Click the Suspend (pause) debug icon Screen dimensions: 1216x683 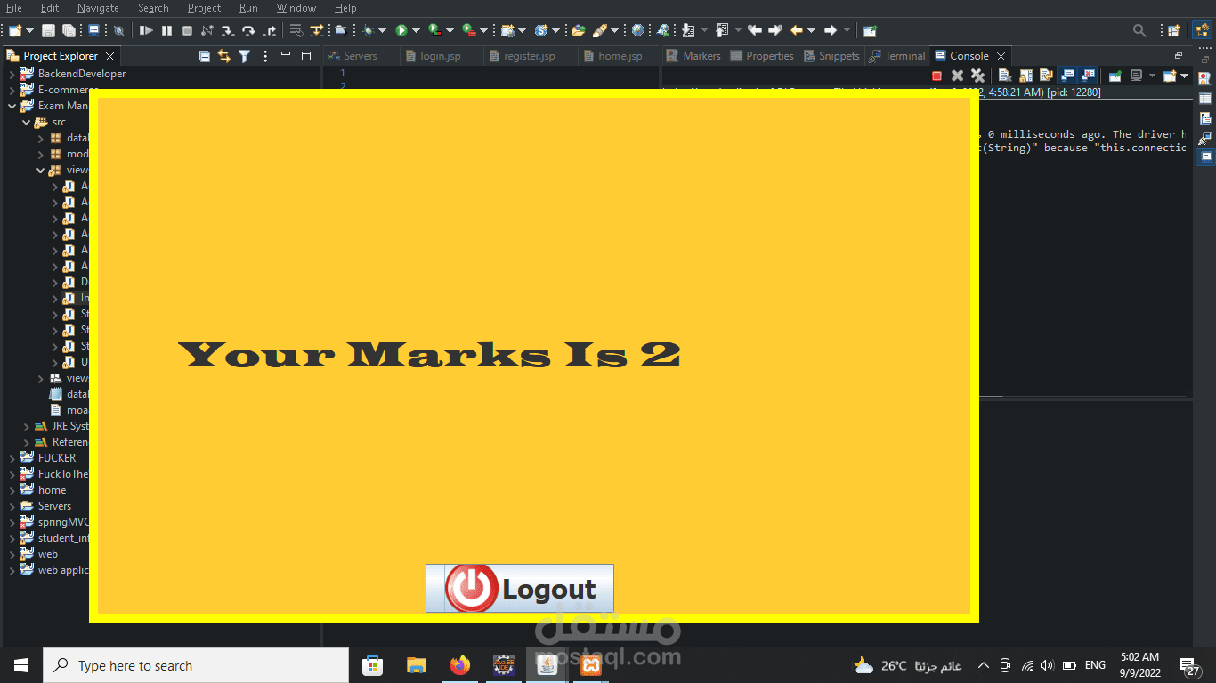click(166, 30)
